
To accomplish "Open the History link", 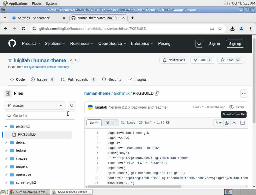I will [236, 107].
